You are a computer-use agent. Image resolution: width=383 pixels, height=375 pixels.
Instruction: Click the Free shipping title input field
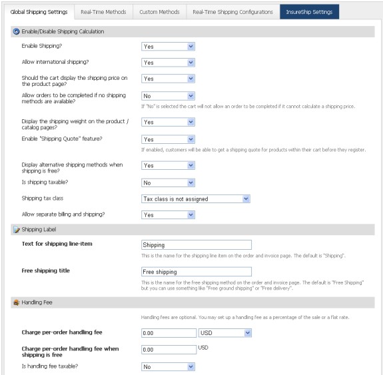(196, 272)
